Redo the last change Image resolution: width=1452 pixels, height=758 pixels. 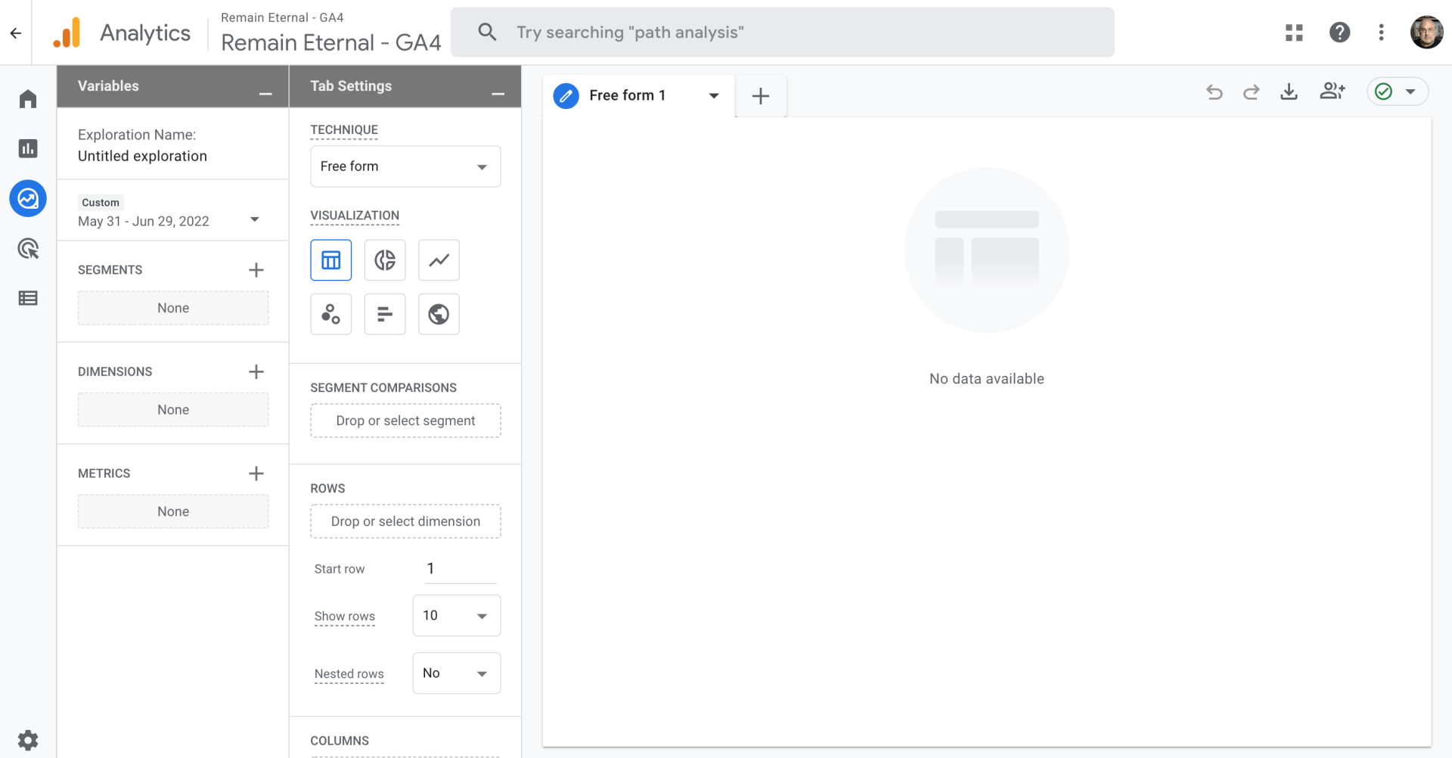[1252, 92]
